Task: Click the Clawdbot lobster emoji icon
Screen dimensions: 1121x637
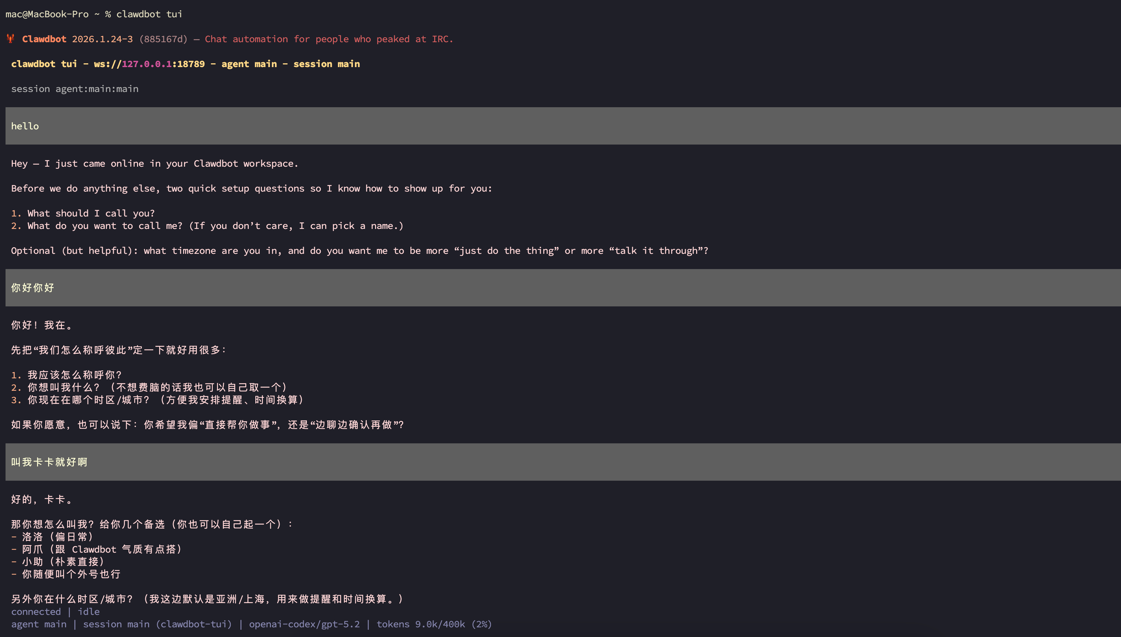Action: click(x=10, y=39)
